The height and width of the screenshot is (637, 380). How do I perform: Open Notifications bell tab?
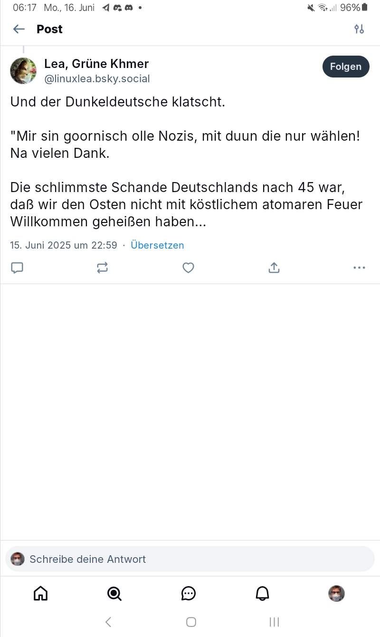click(263, 593)
